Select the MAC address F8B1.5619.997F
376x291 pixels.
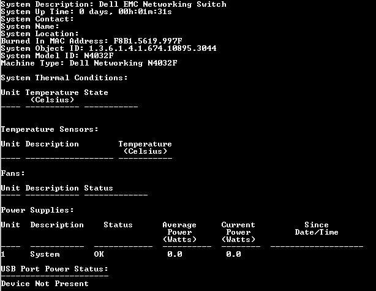click(148, 41)
